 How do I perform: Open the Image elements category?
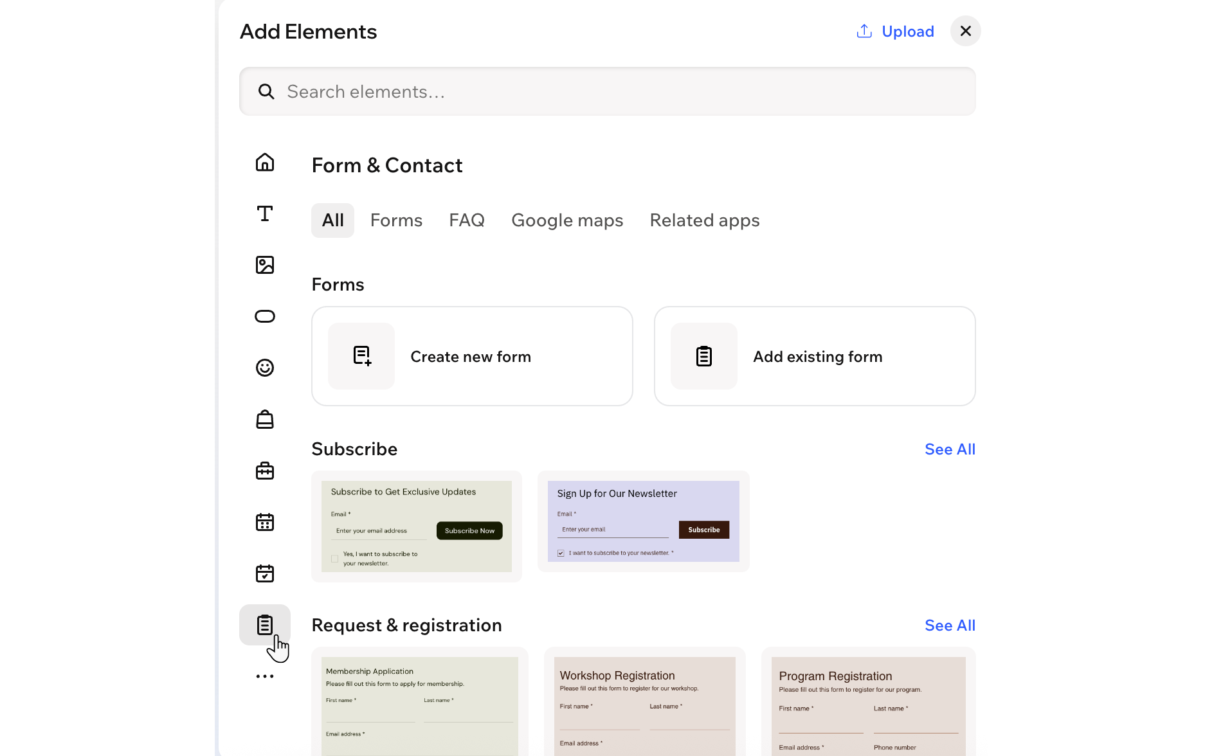point(265,265)
